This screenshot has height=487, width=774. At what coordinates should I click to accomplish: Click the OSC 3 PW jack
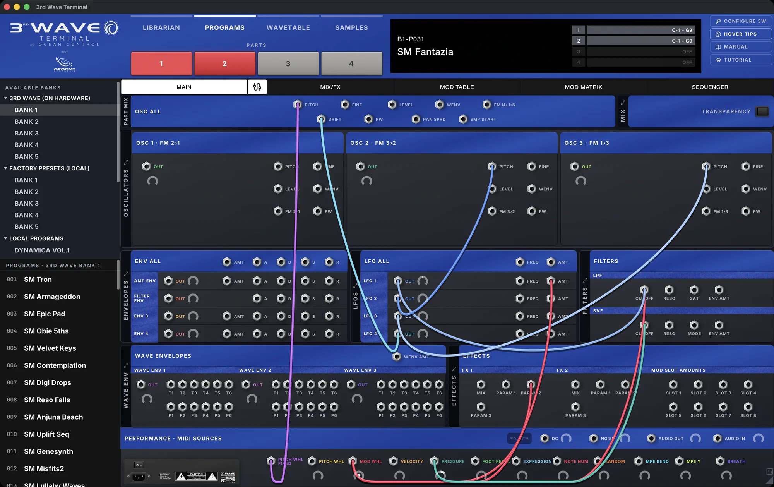click(746, 211)
